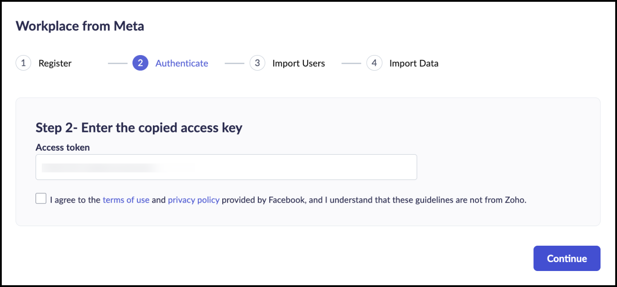
Task: Click the connector line between Register and Authenticate
Action: (x=118, y=64)
